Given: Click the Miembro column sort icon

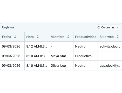Looking at the screenshot, I should (68, 37).
